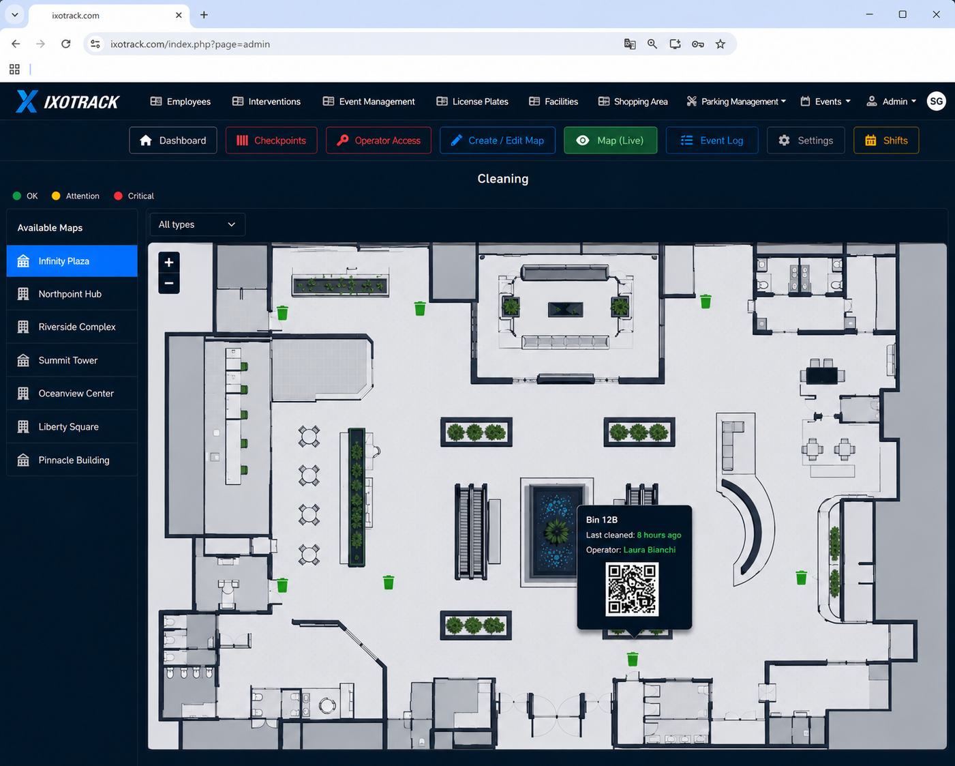Viewport: 955px width, 766px height.
Task: Bookmark this page with the star icon
Action: click(x=721, y=44)
